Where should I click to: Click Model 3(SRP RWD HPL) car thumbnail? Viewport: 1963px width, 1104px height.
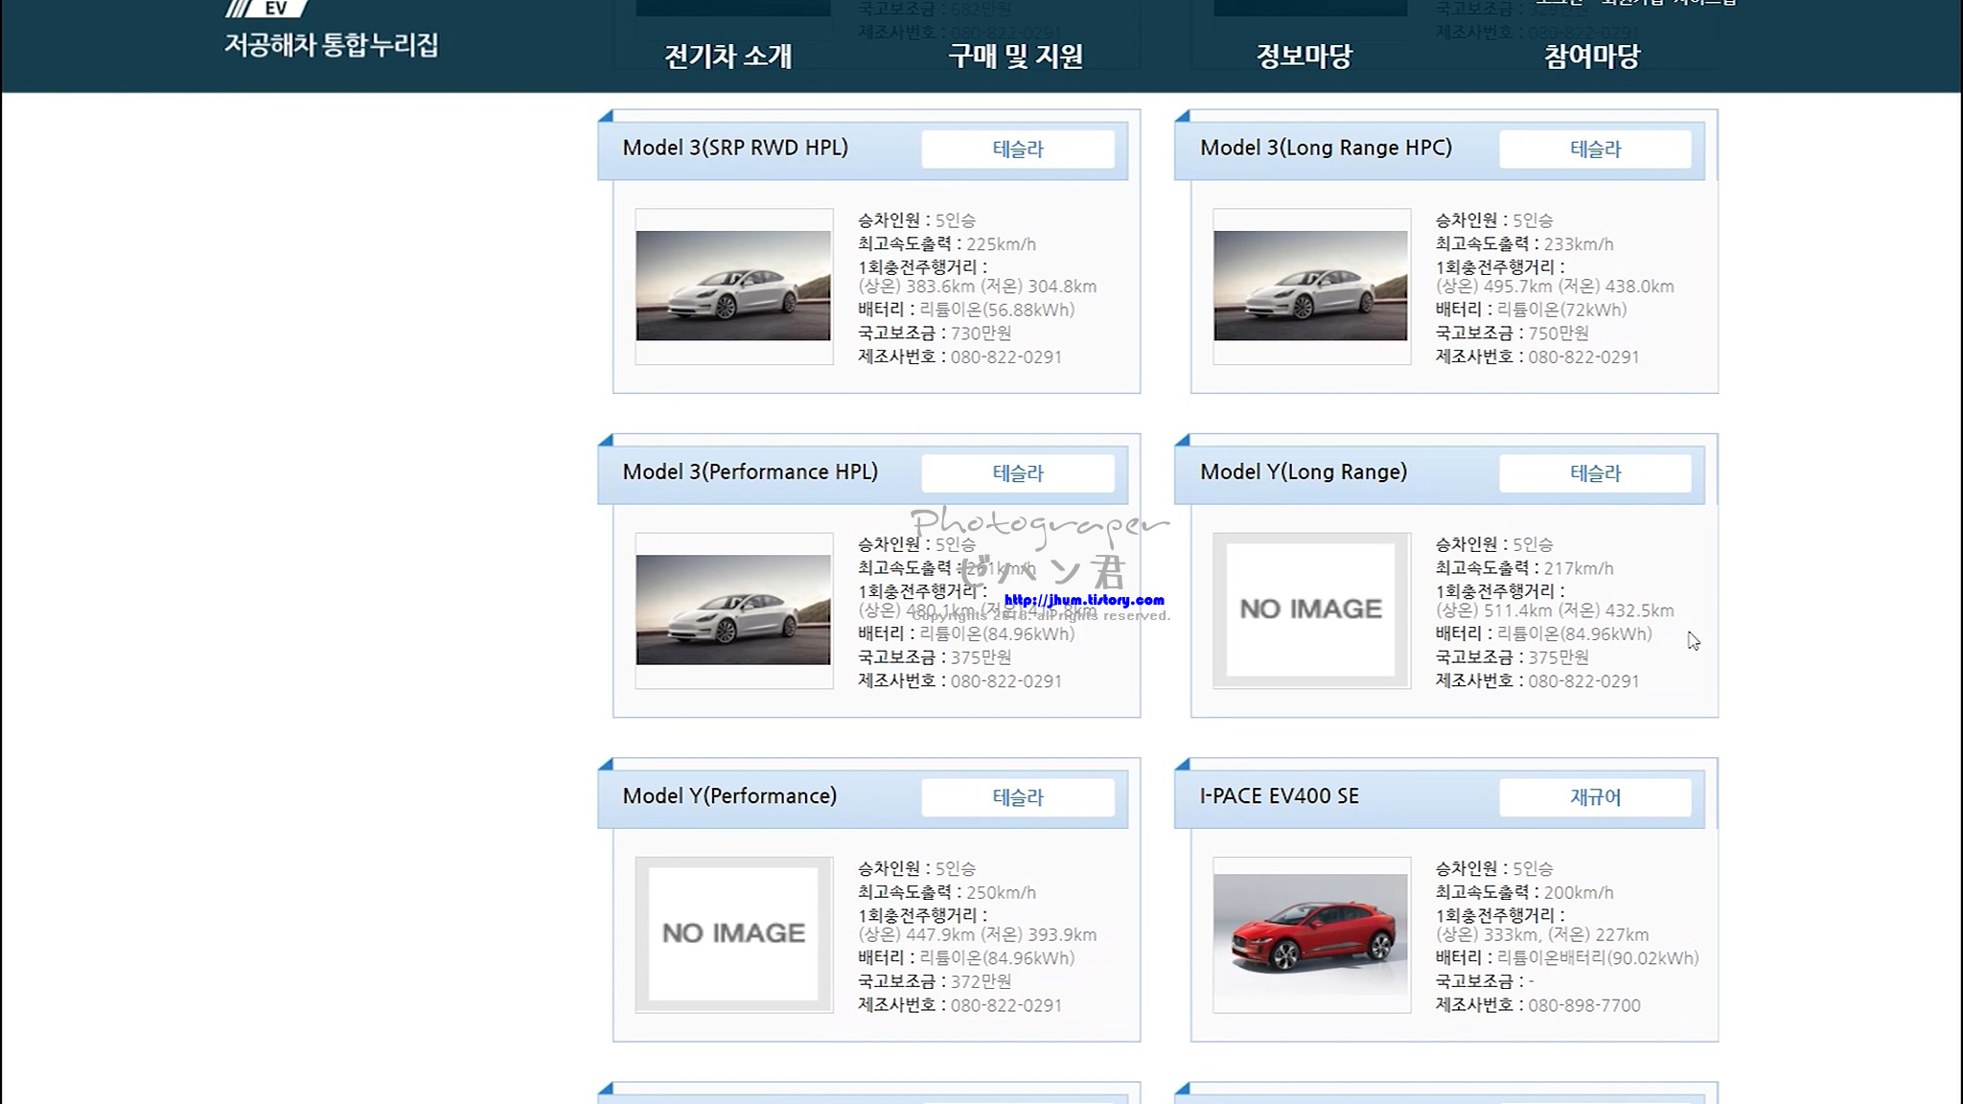pyautogui.click(x=733, y=286)
